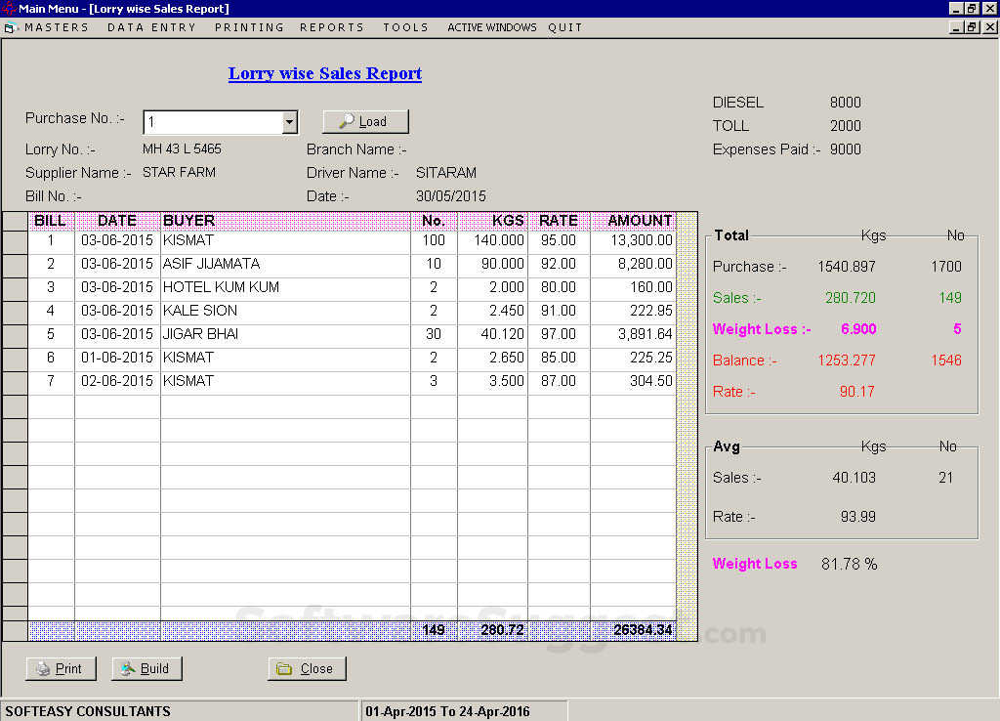Screen dimensions: 1000x721
Task: Click the printer icon on Print button
Action: [x=43, y=669]
